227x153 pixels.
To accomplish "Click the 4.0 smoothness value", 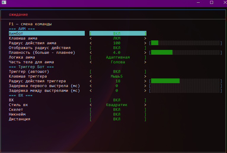I will tap(117, 53).
